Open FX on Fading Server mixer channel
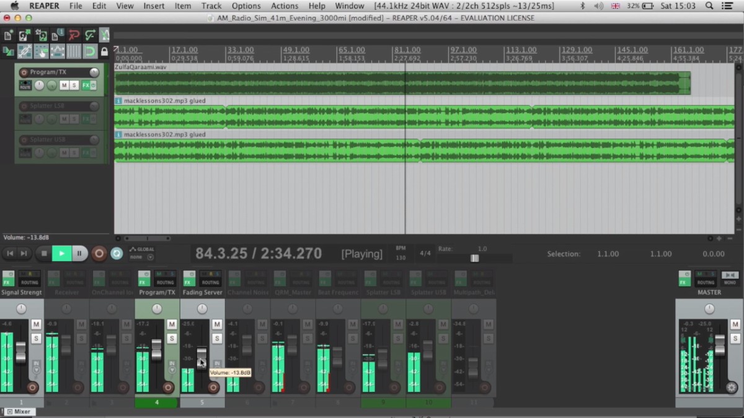 point(189,278)
